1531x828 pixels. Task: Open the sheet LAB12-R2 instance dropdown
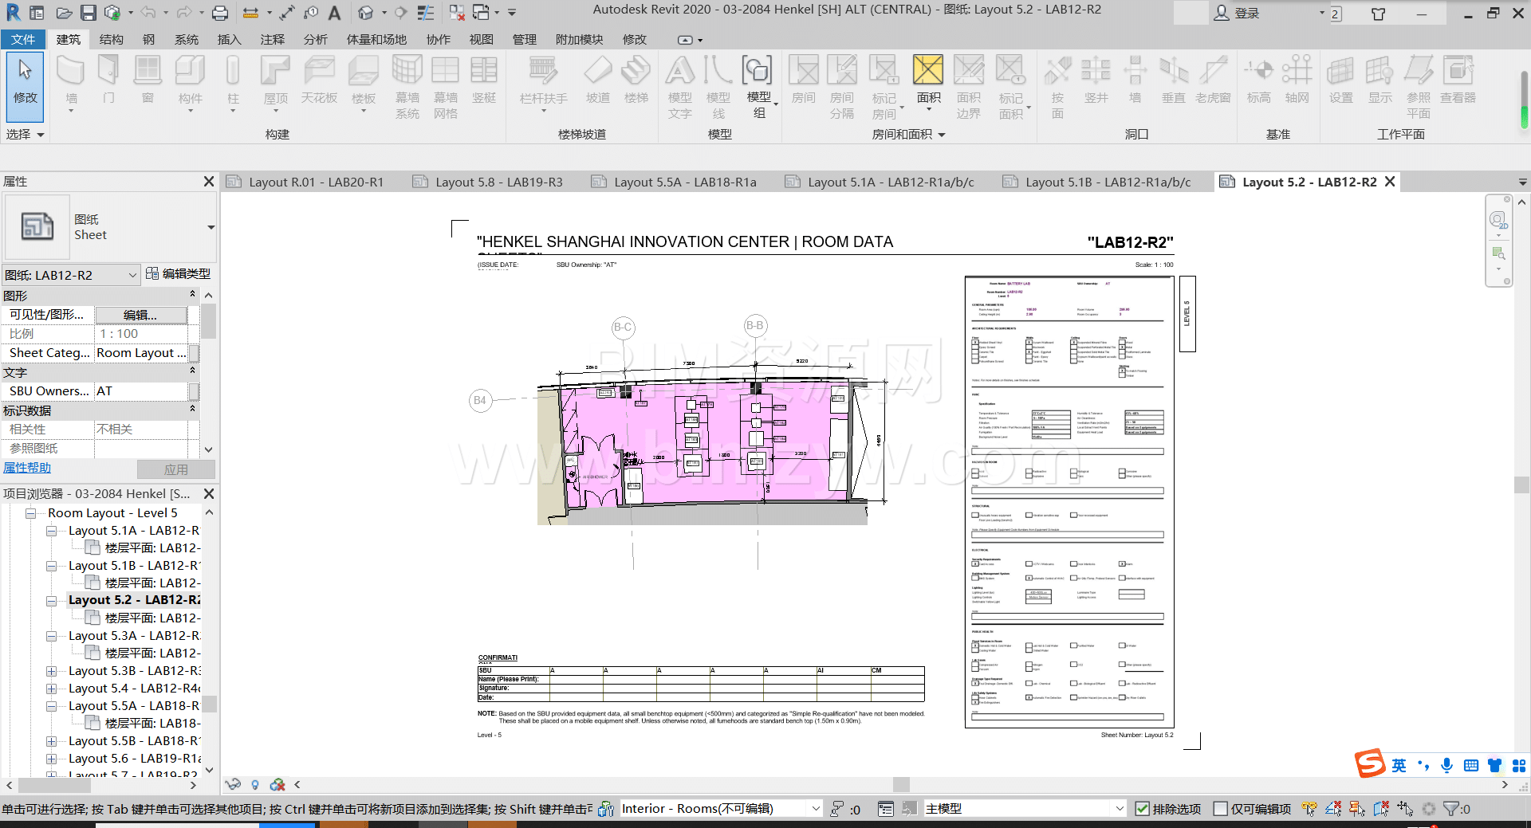(133, 275)
